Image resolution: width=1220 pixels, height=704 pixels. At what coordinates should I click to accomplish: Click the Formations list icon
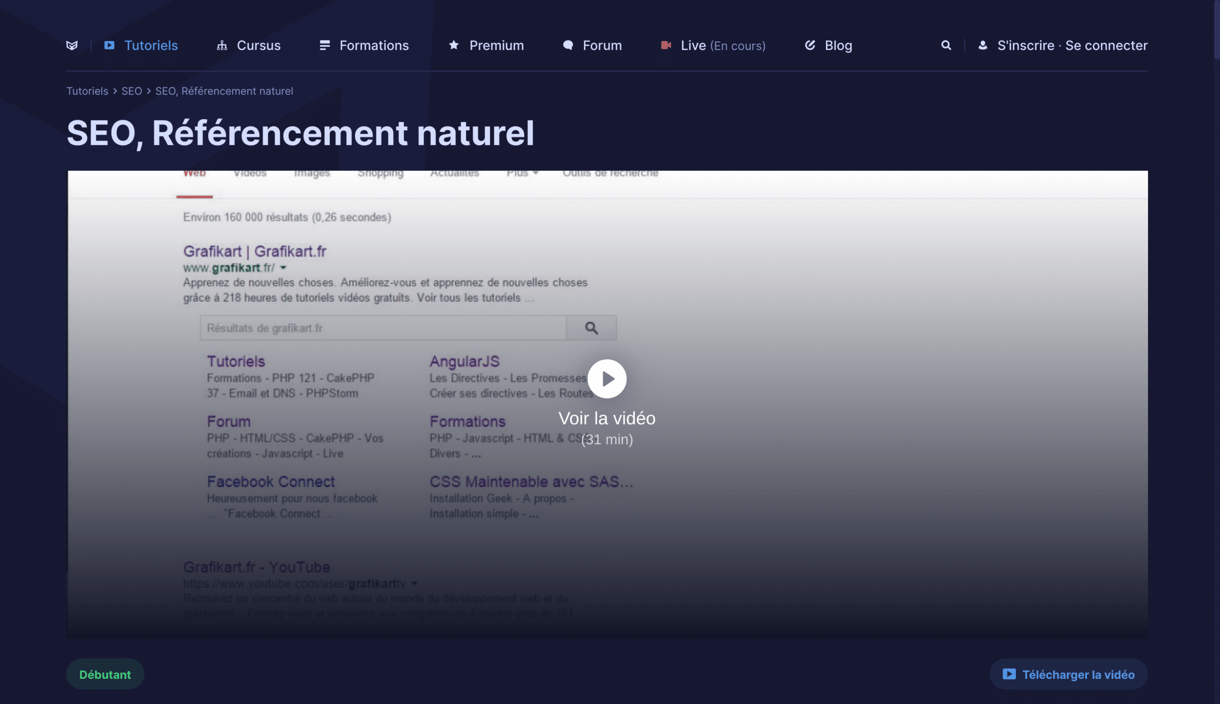click(325, 45)
